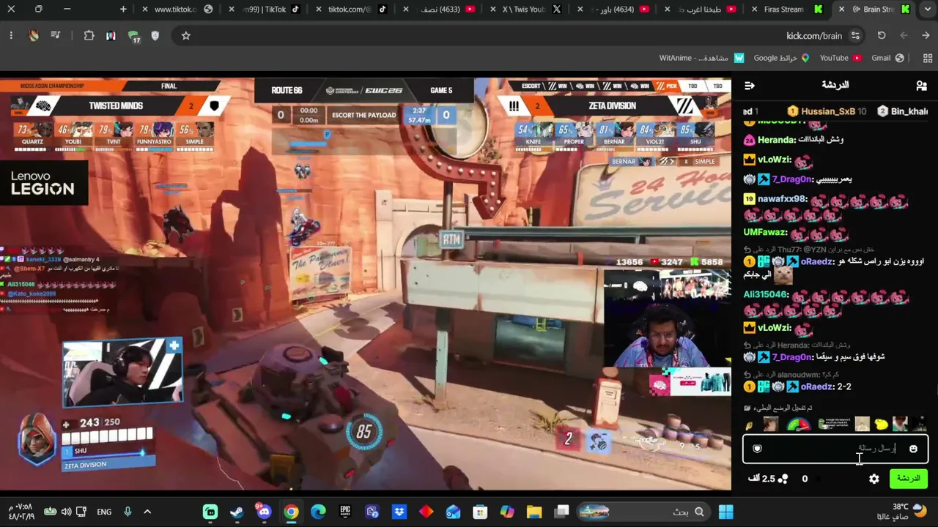Screen dimensions: 938x527
Task: Open Microsoft Store from the taskbar
Action: click(x=480, y=512)
